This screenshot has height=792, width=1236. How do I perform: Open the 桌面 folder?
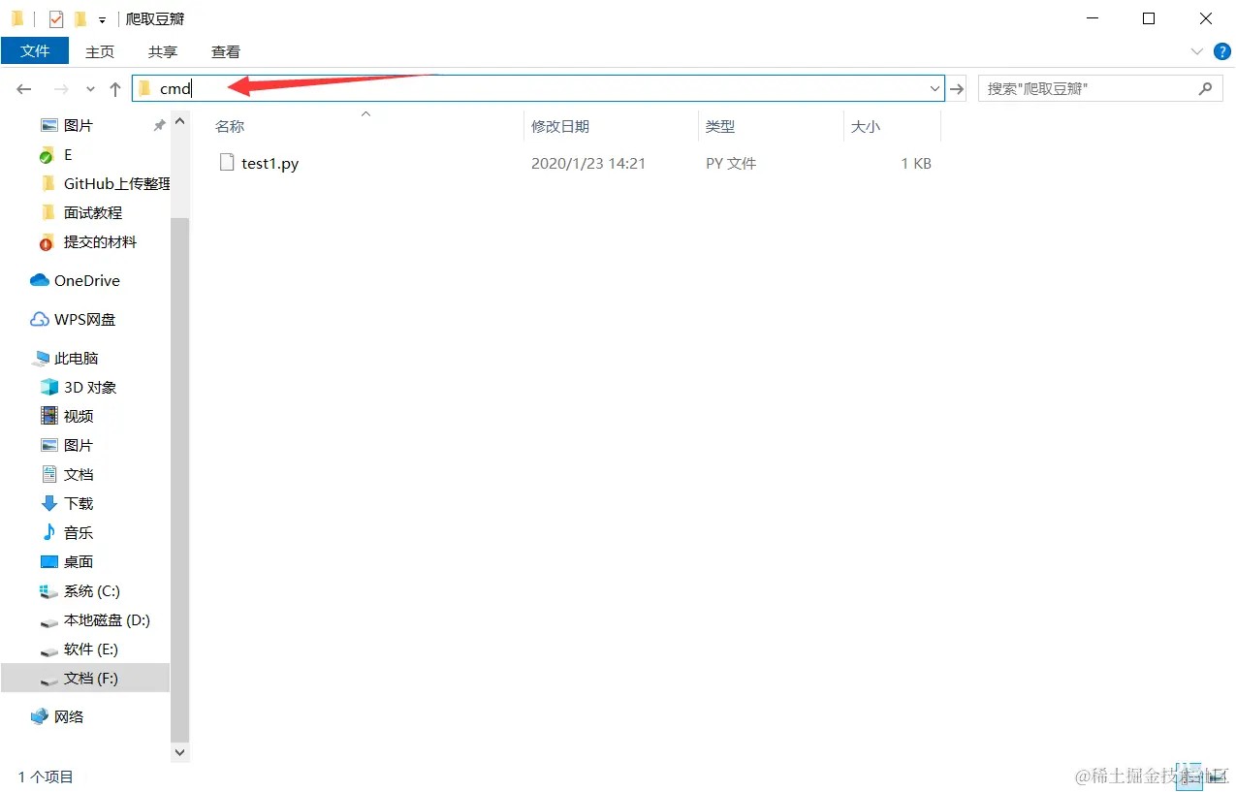(x=79, y=562)
